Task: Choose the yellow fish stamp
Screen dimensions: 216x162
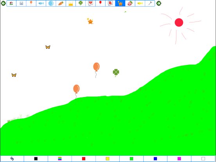Action: [x=140, y=3]
